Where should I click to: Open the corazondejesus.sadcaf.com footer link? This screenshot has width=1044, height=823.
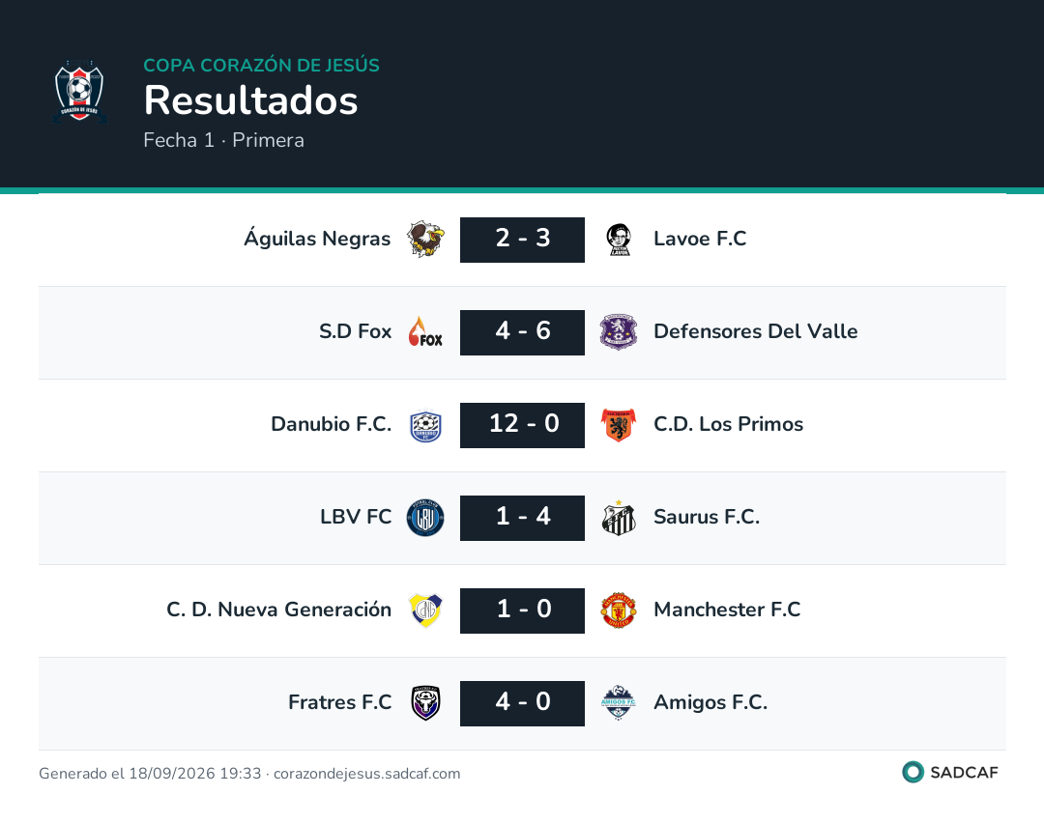(x=367, y=774)
